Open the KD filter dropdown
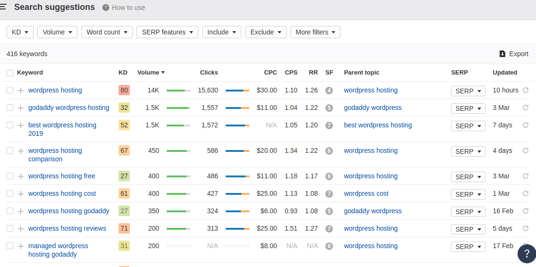Image resolution: width=536 pixels, height=267 pixels. pyautogui.click(x=20, y=32)
